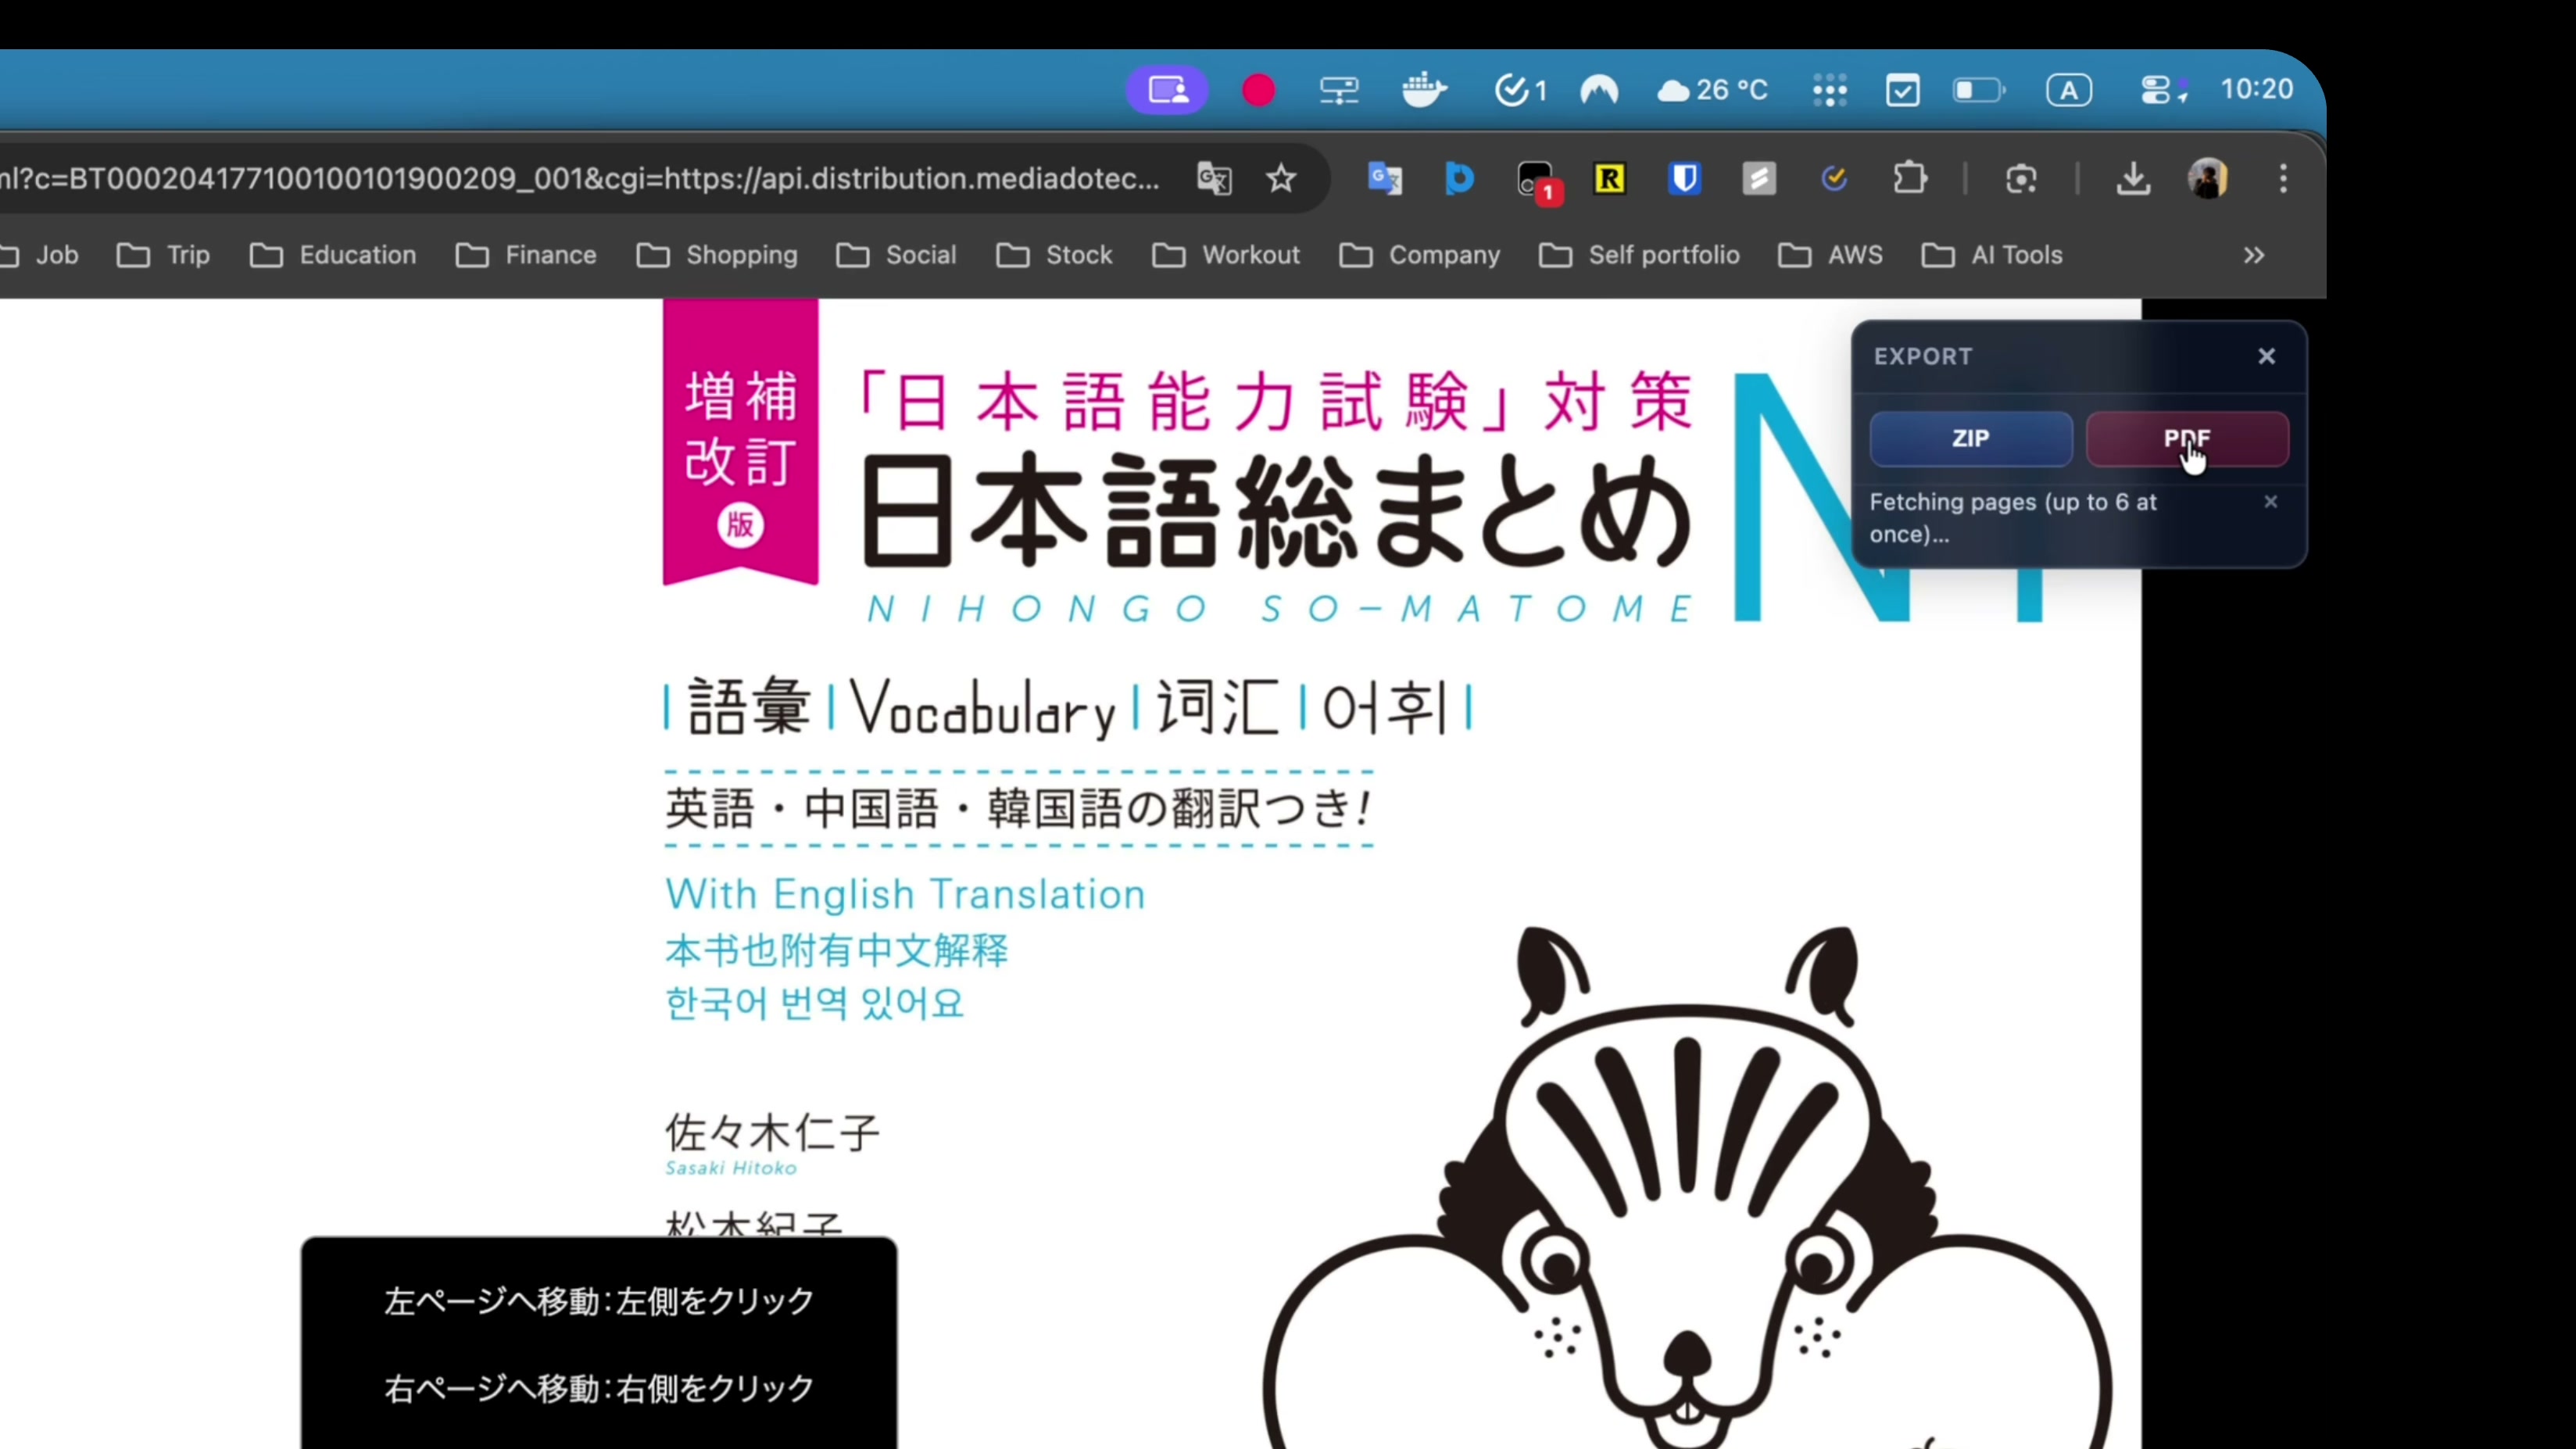The width and height of the screenshot is (2576, 1449).
Task: Open the Stock bookmarks folder
Action: point(1055,255)
